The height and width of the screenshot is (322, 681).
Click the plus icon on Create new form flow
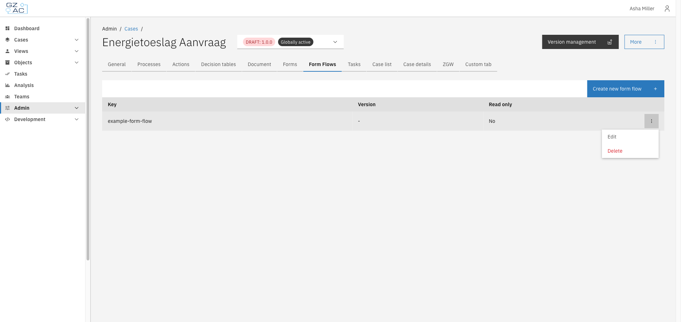pyautogui.click(x=655, y=89)
